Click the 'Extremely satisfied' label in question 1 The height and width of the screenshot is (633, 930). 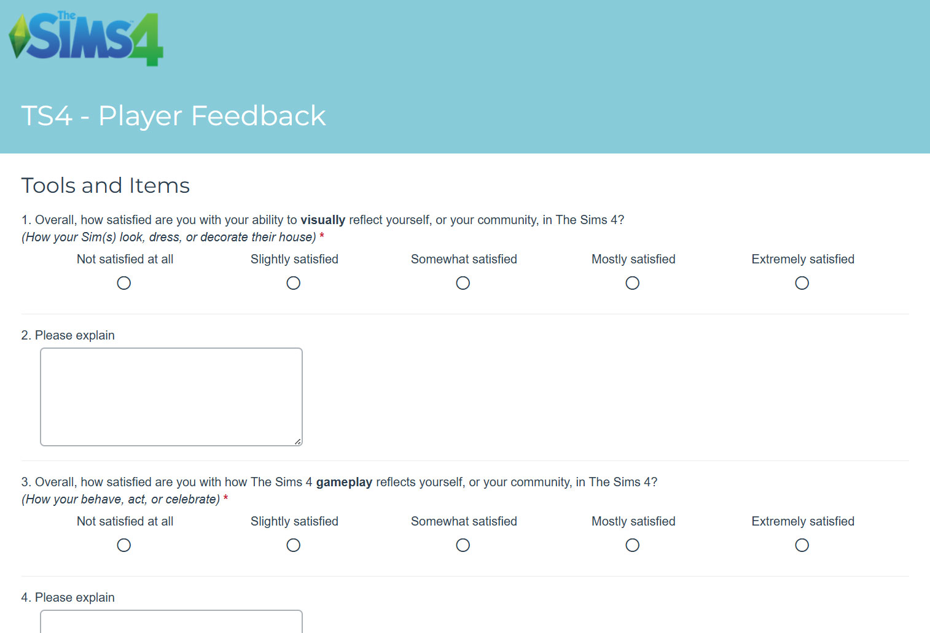click(803, 259)
